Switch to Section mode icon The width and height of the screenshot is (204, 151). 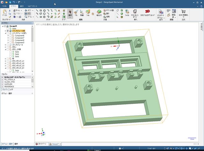(64, 14)
